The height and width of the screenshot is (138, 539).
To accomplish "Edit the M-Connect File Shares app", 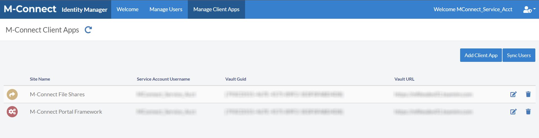I will [x=513, y=94].
